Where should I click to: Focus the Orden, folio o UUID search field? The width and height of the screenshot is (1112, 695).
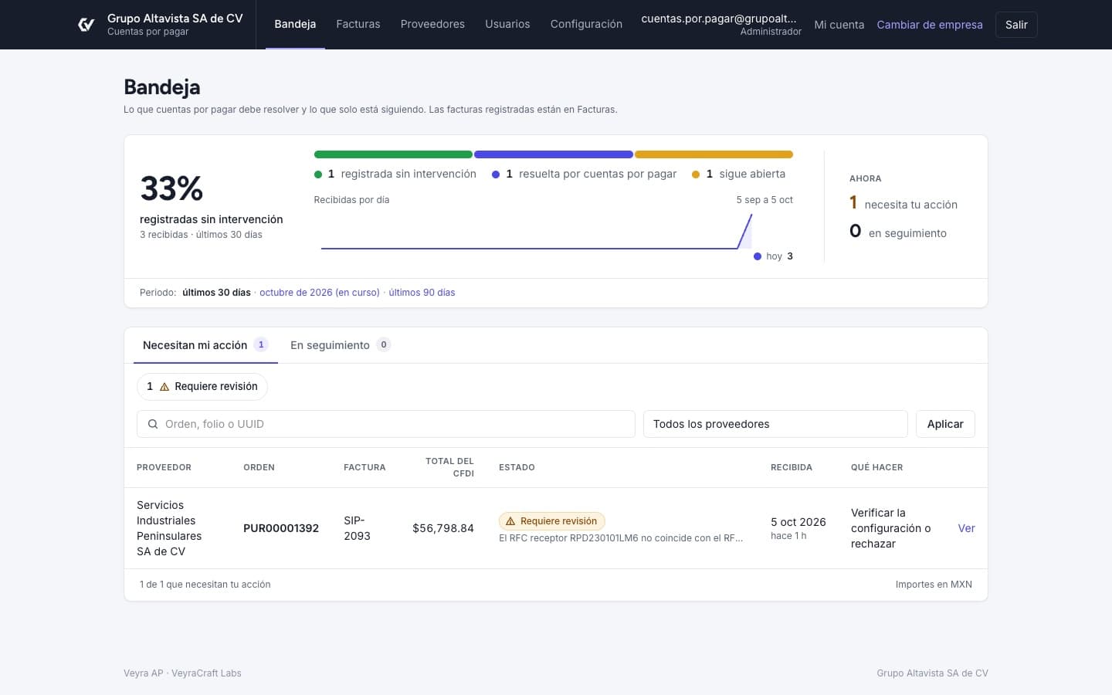coord(386,424)
